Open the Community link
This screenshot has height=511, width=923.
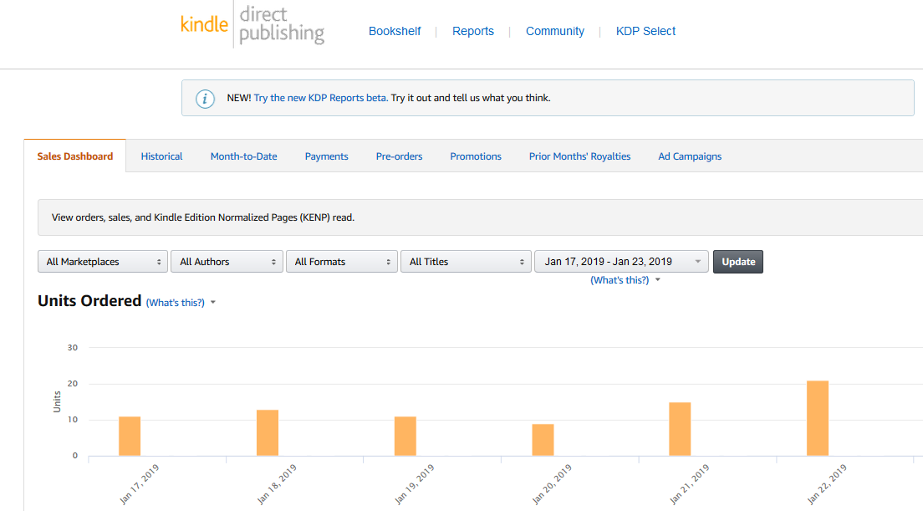click(555, 31)
